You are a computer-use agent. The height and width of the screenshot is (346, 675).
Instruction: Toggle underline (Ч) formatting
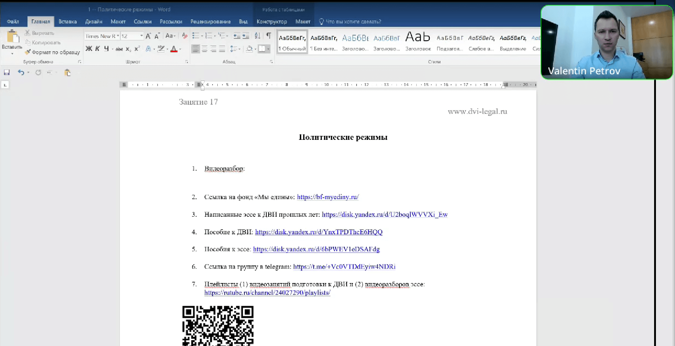coord(106,49)
